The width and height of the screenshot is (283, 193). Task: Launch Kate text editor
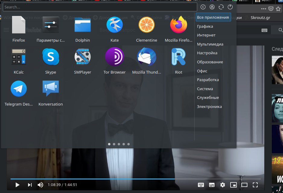(114, 25)
